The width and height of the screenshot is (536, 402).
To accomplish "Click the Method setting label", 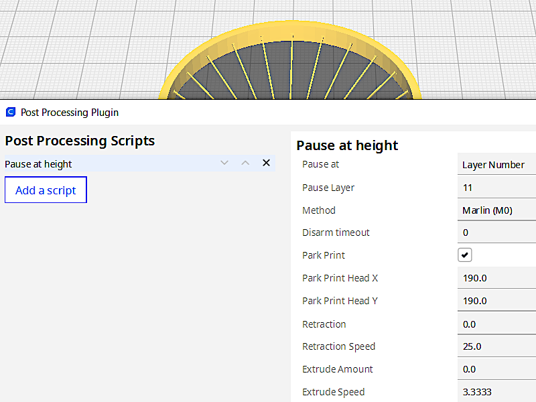I will coord(319,210).
